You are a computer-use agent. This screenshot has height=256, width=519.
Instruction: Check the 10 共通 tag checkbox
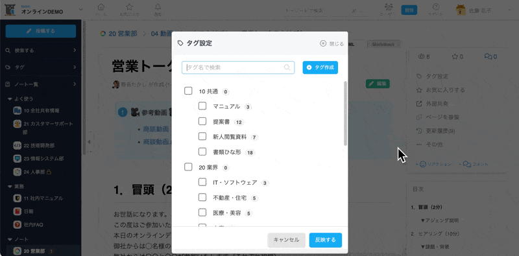[x=188, y=91]
